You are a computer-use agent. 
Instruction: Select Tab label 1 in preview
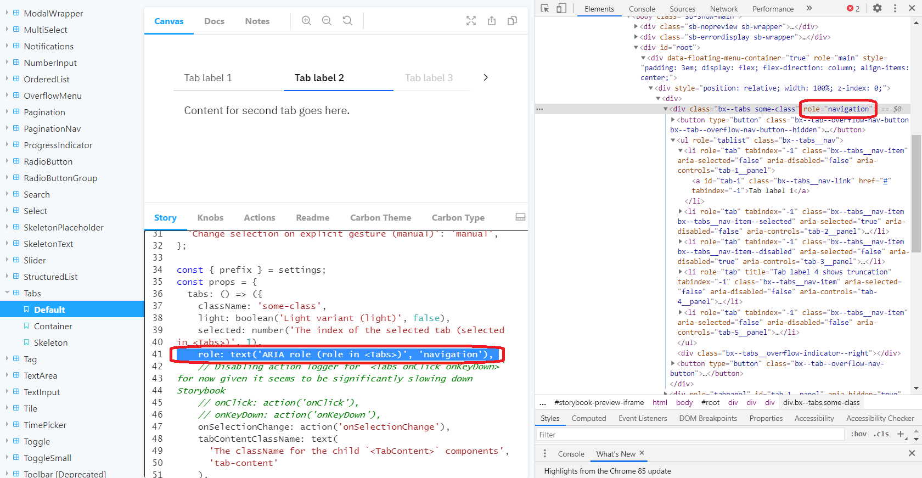(208, 78)
